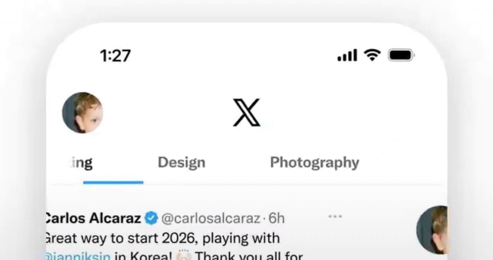The image size is (493, 260).
Task: Click the blue underline beneath the active tab
Action: 113,182
